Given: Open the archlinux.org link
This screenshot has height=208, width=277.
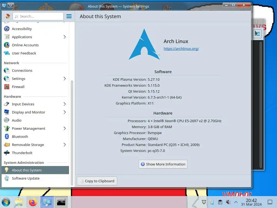Looking at the screenshot, I should 181,49.
